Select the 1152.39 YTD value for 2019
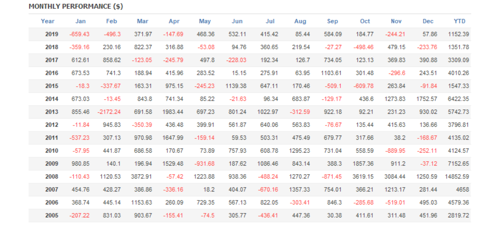 458,34
